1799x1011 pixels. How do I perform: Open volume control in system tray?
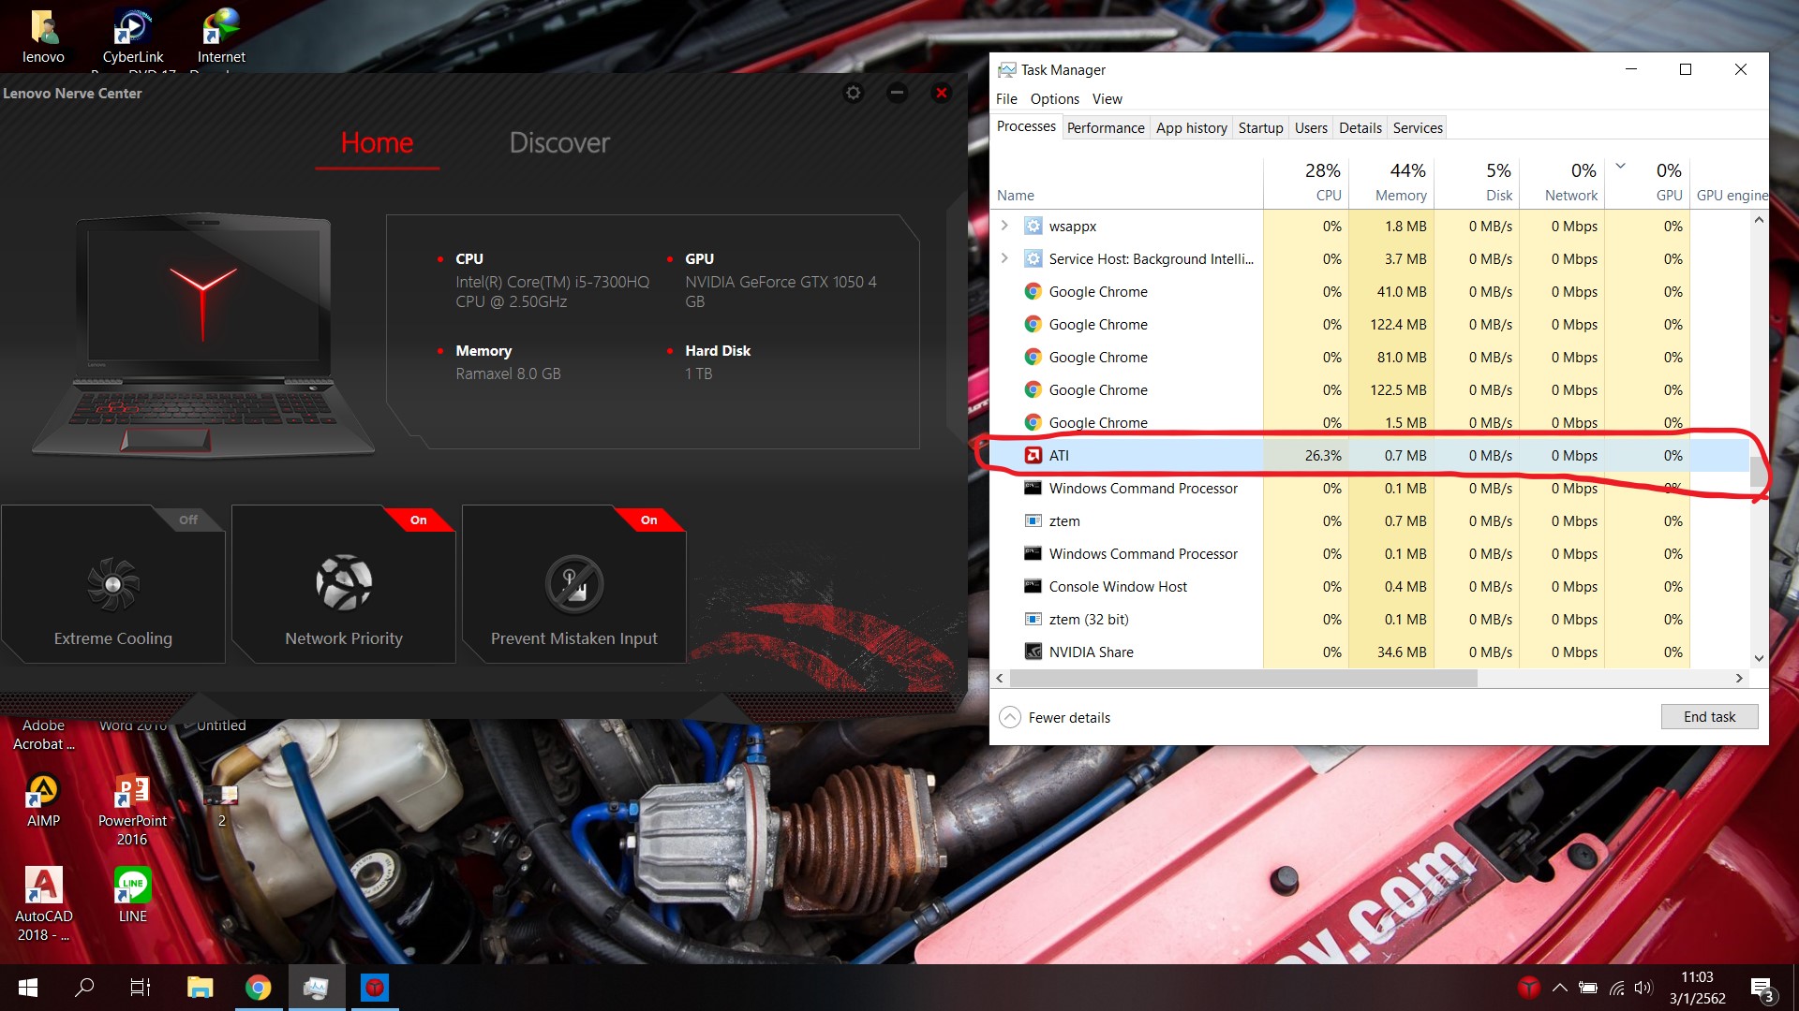click(1643, 988)
